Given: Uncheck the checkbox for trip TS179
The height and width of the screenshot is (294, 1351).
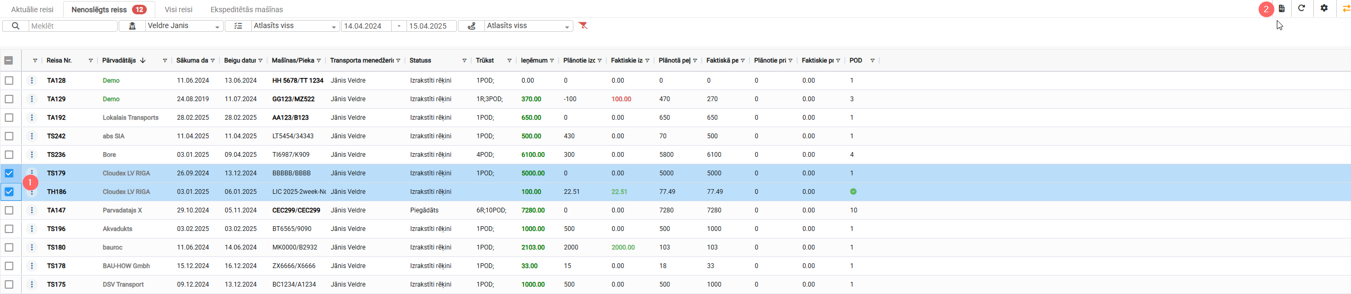Looking at the screenshot, I should (x=9, y=173).
